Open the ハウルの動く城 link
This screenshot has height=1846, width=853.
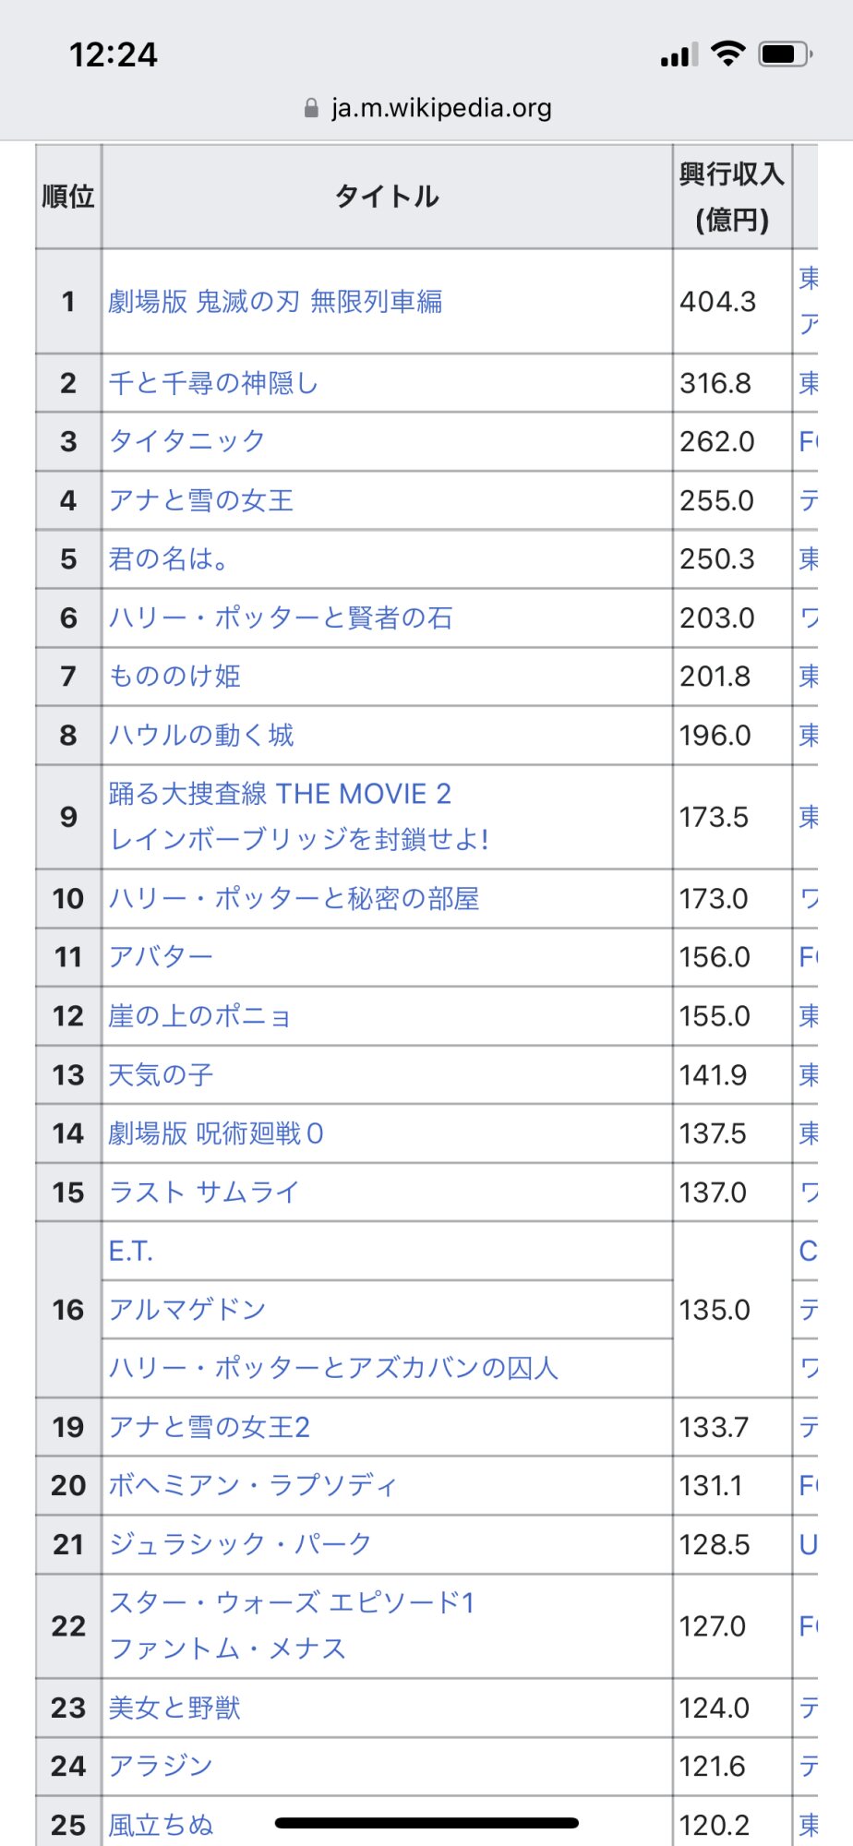click(x=201, y=736)
